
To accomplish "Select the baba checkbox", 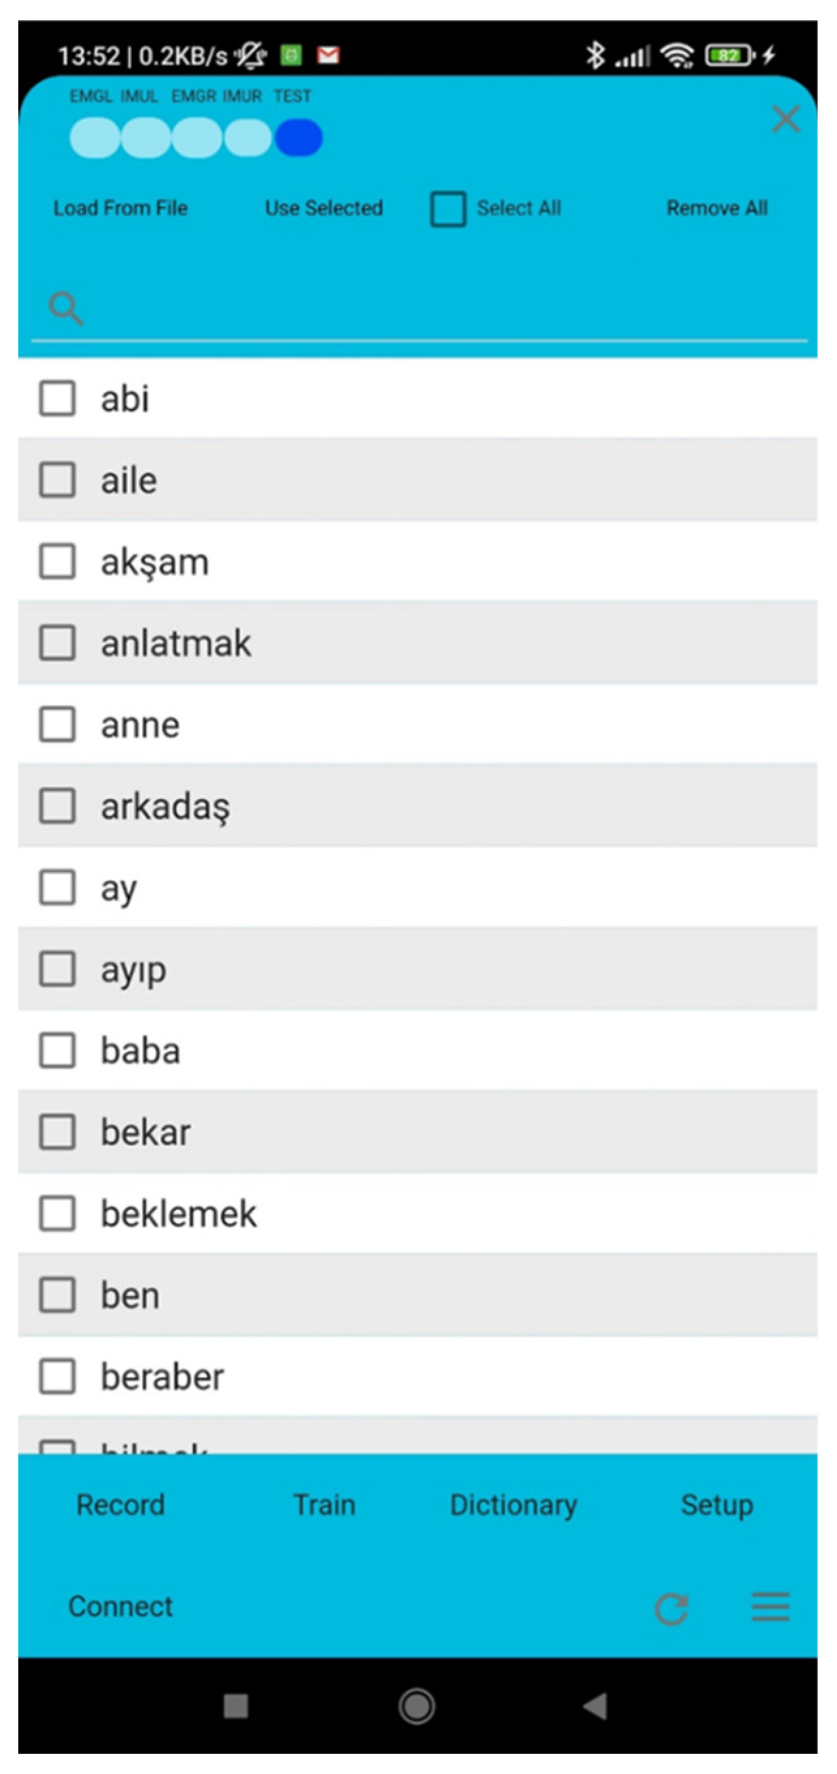I will pos(57,1050).
